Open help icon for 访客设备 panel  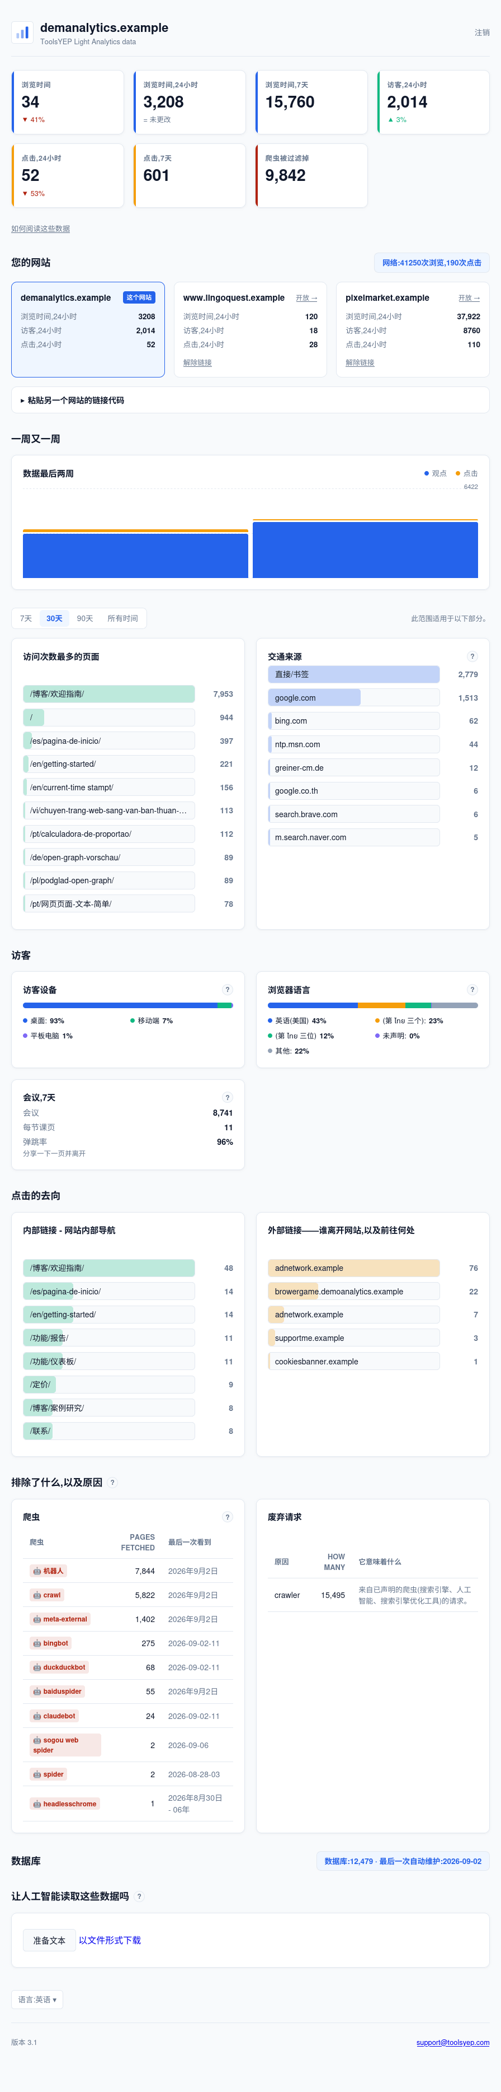(x=228, y=989)
